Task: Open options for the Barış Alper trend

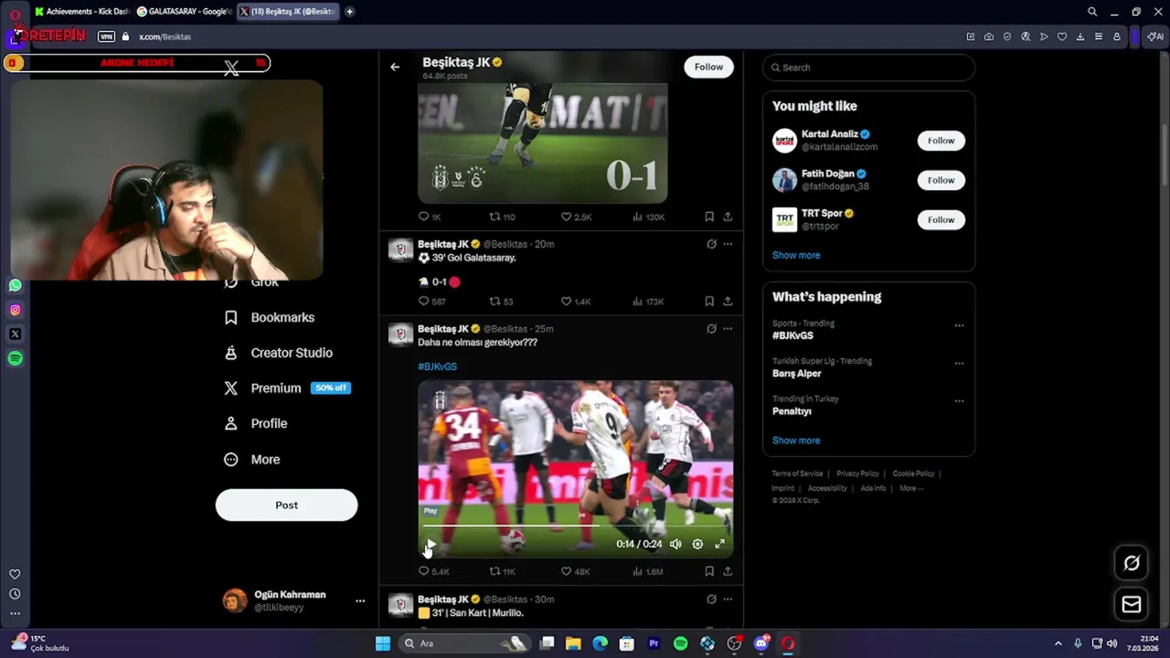Action: coord(959,363)
